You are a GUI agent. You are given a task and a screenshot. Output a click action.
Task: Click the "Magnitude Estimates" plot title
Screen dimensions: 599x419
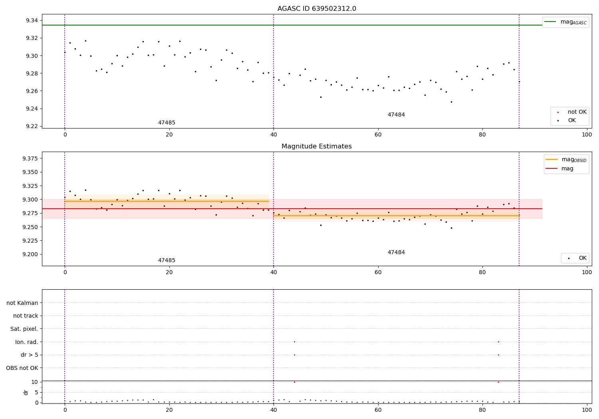(x=317, y=146)
